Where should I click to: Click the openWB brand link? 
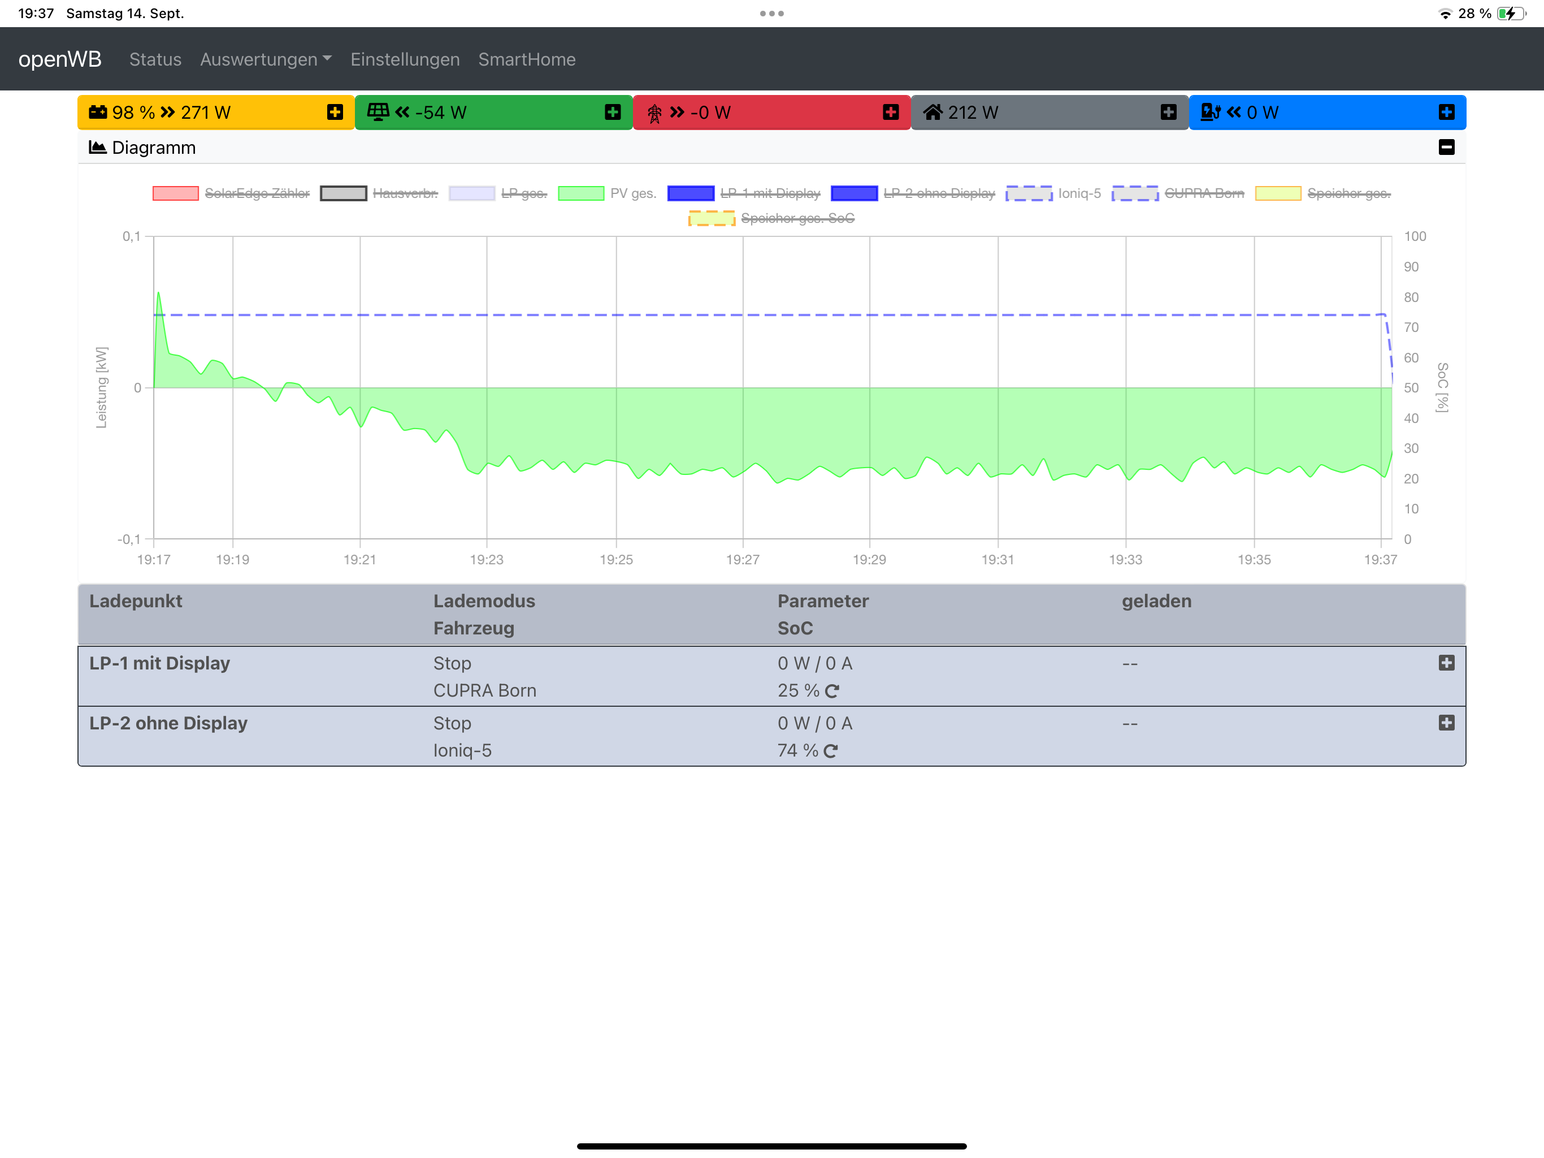[60, 59]
